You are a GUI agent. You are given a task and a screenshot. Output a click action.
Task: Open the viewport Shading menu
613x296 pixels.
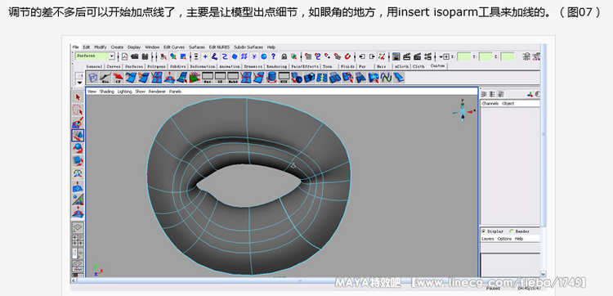click(x=107, y=92)
